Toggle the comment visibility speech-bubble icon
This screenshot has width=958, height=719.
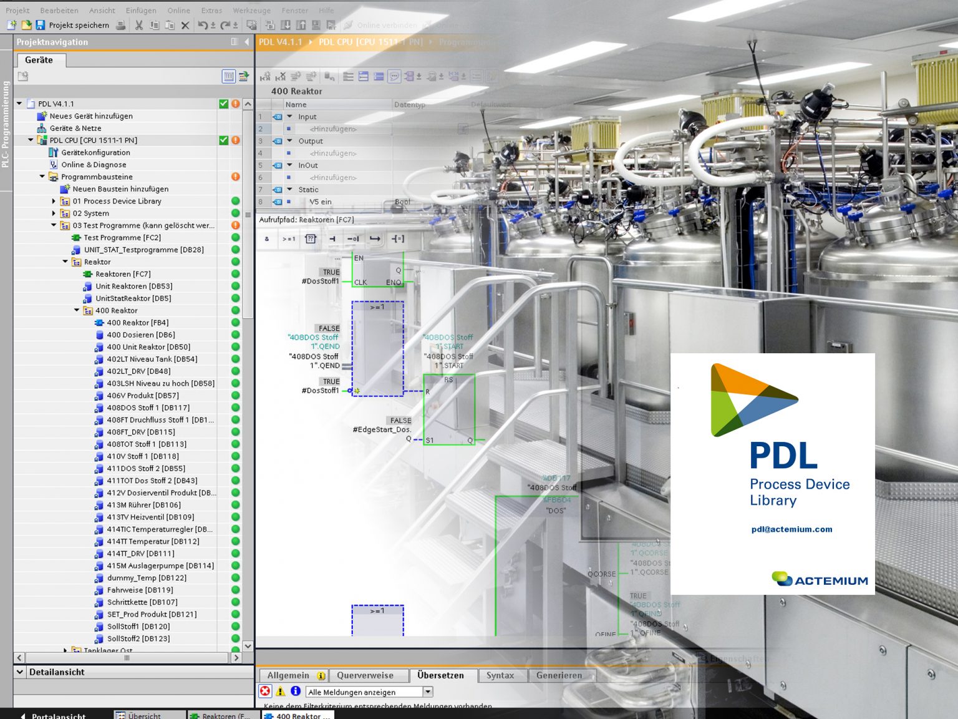(395, 76)
